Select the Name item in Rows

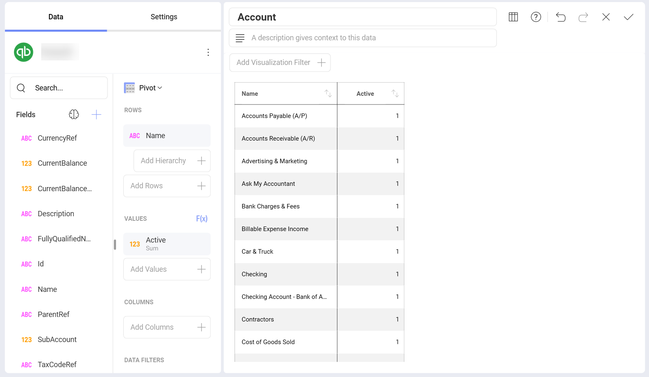pos(167,136)
